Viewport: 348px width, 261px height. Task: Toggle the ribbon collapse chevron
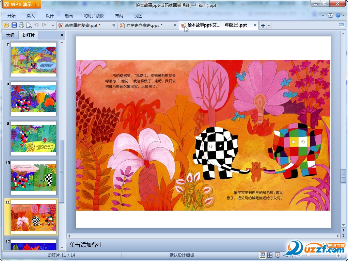click(x=323, y=15)
